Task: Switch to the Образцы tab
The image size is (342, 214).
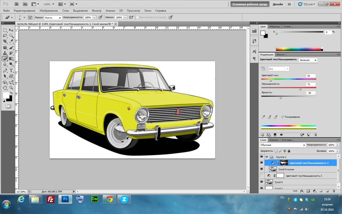Action: click(x=274, y=26)
